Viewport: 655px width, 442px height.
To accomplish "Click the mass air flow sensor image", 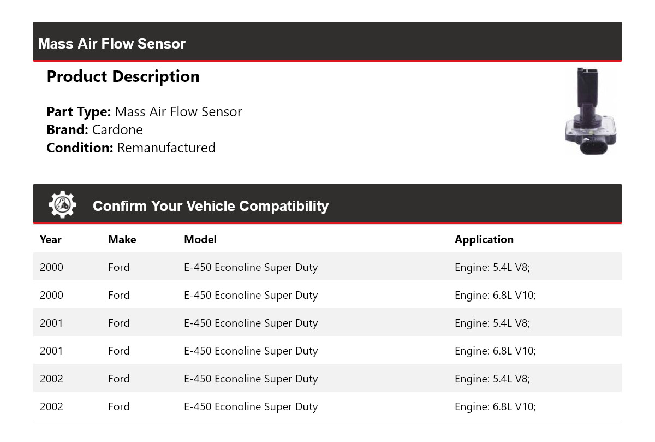I will [589, 111].
